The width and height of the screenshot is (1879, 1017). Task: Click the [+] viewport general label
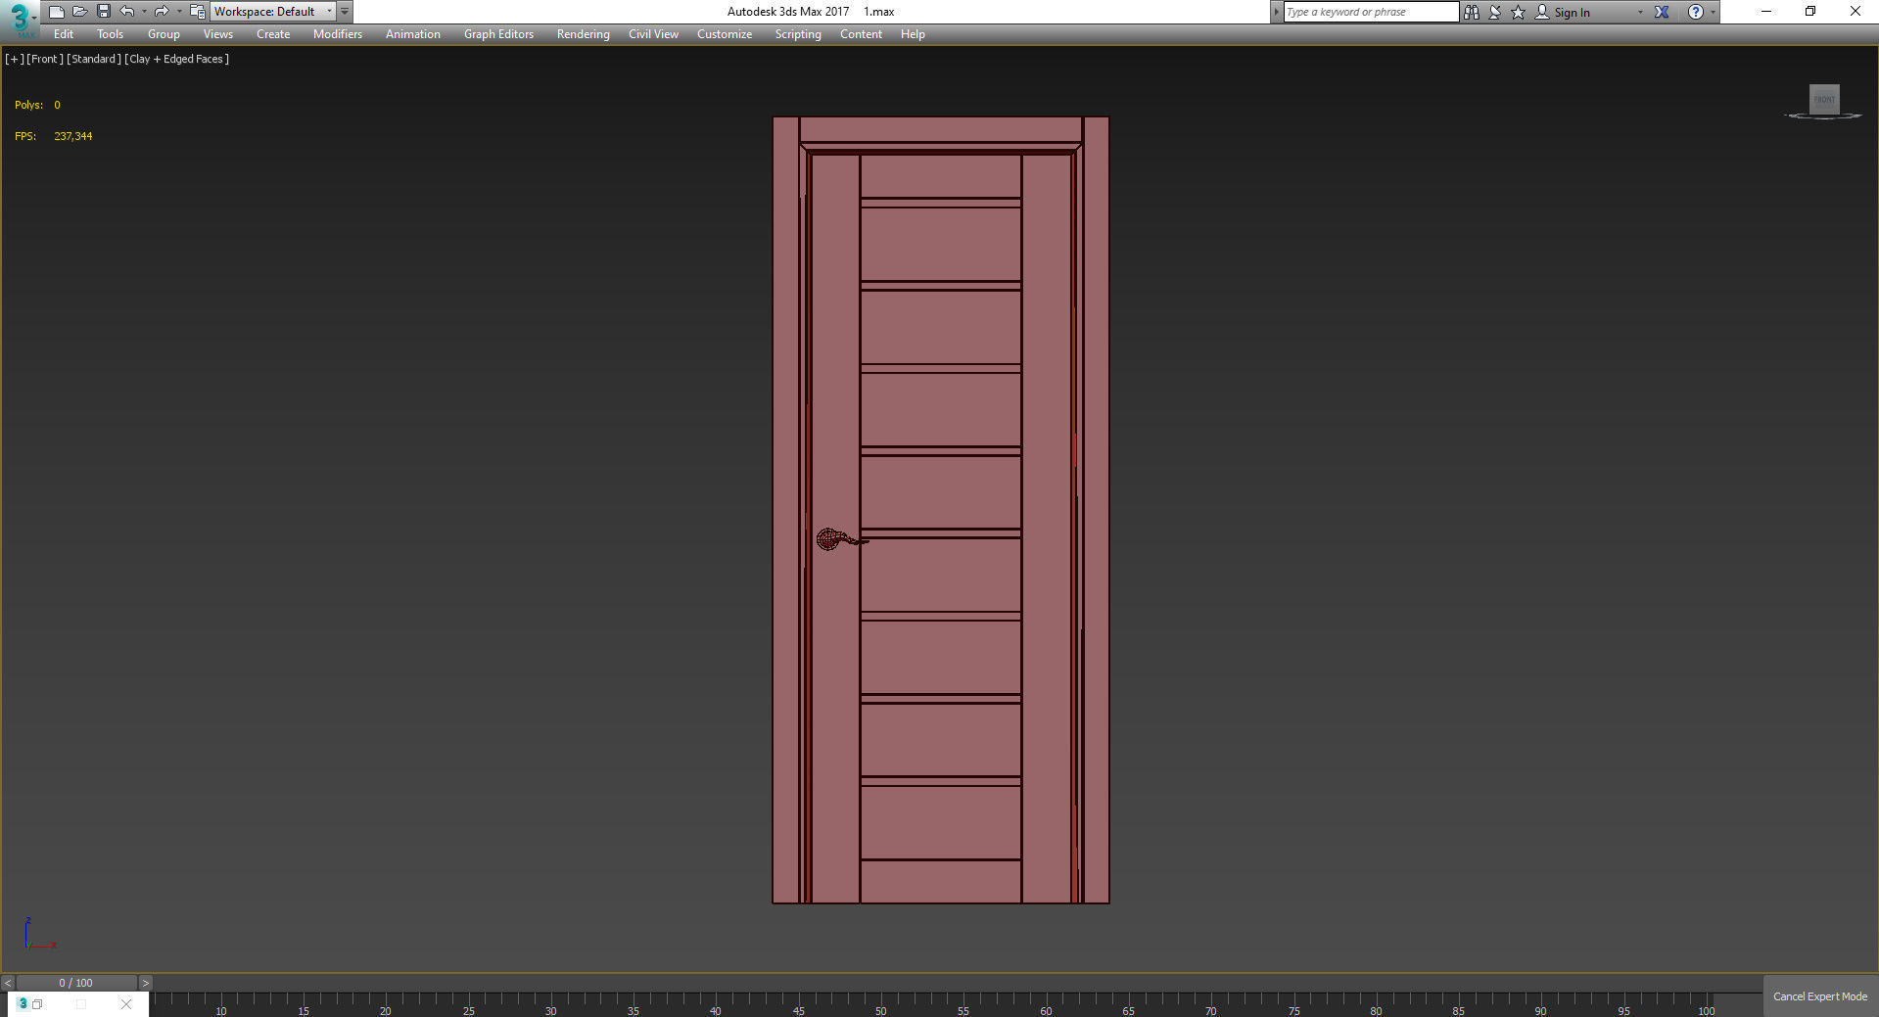[x=14, y=59]
